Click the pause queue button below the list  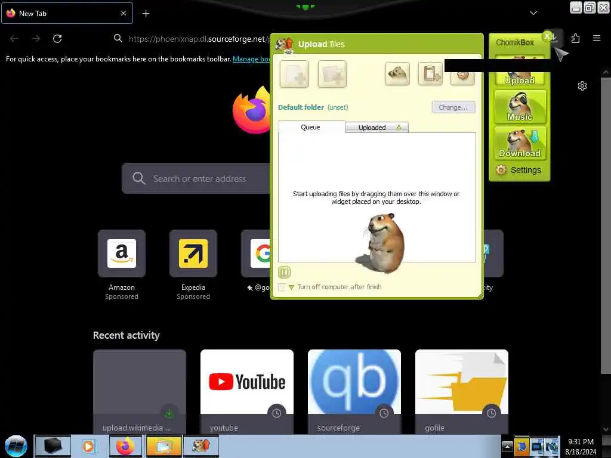coord(285,272)
